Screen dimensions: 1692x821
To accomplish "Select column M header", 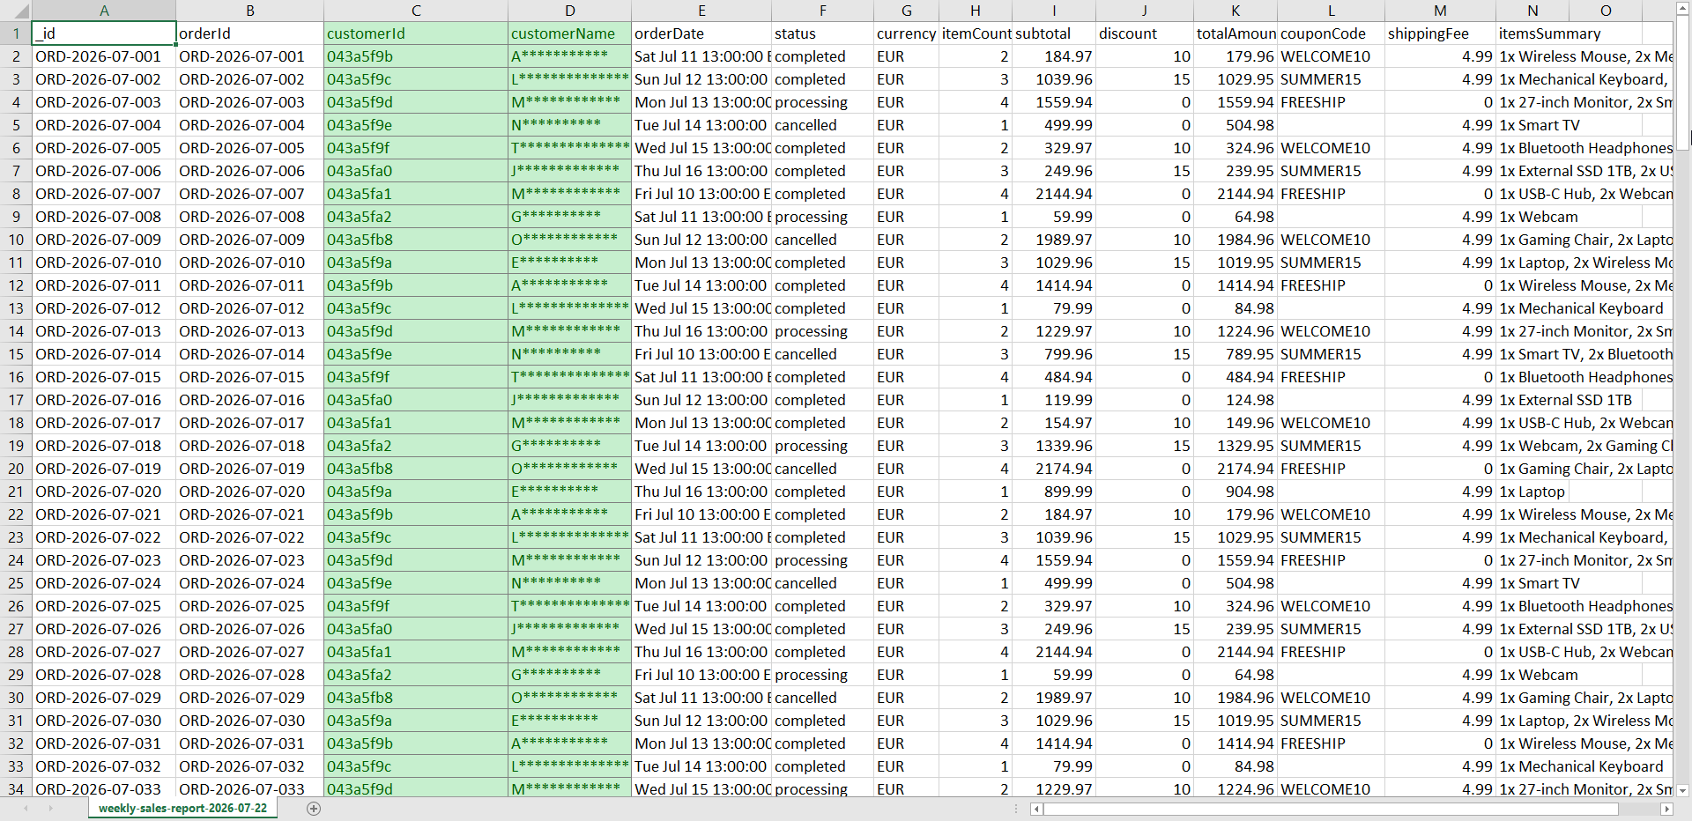I will pyautogui.click(x=1440, y=11).
